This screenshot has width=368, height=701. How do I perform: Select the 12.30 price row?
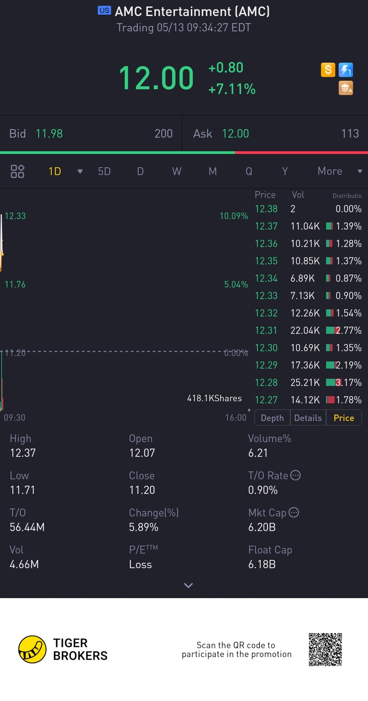tap(308, 348)
